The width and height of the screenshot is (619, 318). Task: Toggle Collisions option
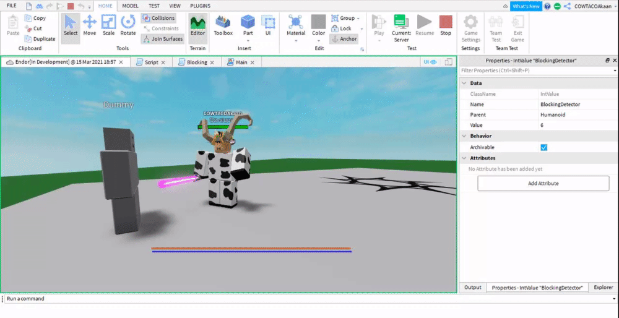[158, 18]
